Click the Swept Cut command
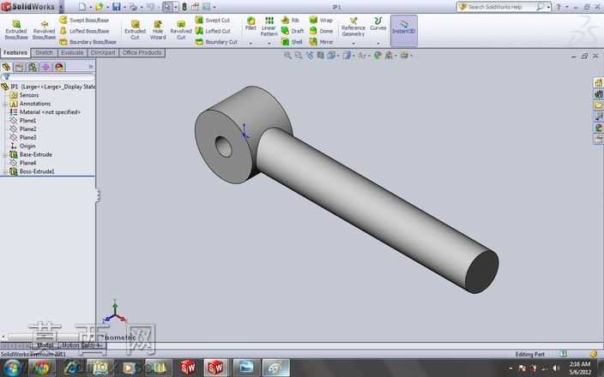Image resolution: width=604 pixels, height=377 pixels. pyautogui.click(x=213, y=20)
